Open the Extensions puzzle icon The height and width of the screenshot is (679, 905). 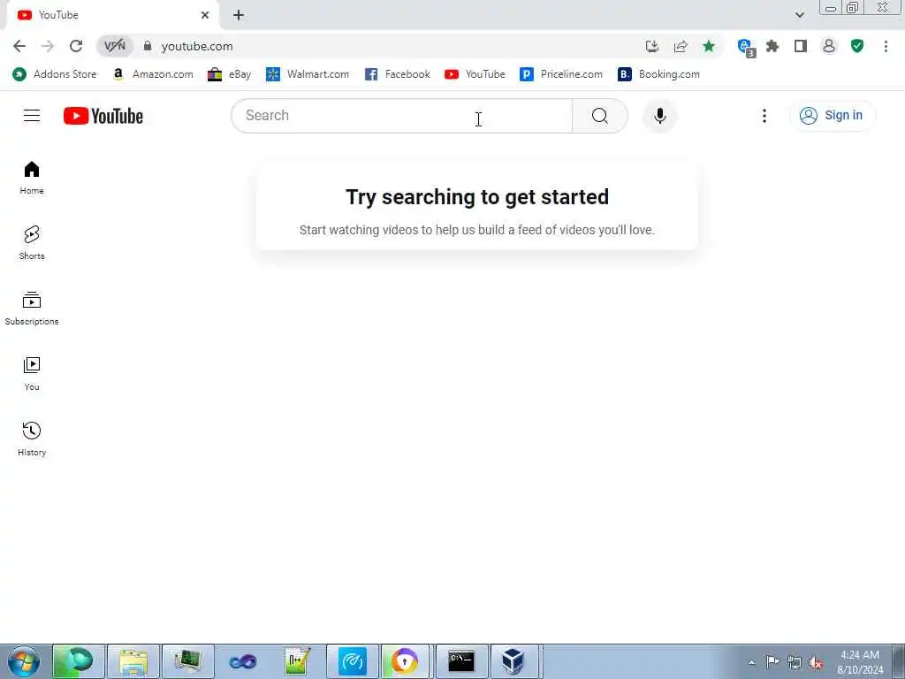pyautogui.click(x=772, y=46)
